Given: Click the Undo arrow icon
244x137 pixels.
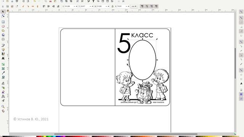Looking at the screenshot, I should click(x=35, y=1).
